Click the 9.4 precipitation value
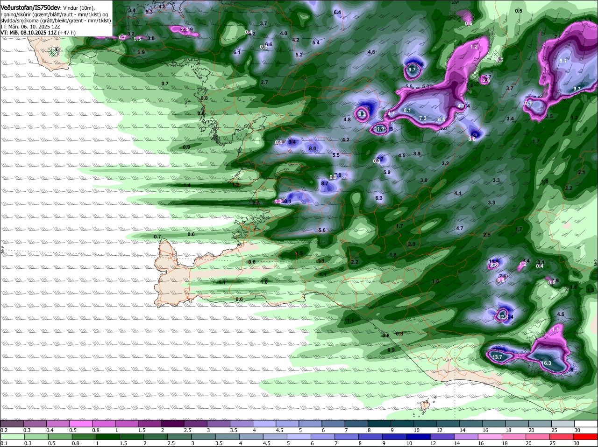Screen dimensions: 598x447 [x=292, y=142]
